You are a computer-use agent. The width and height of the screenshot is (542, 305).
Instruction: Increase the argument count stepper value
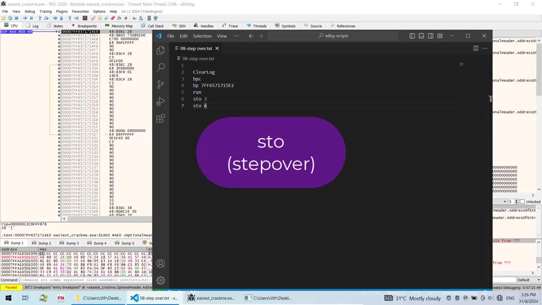pyautogui.click(x=517, y=200)
